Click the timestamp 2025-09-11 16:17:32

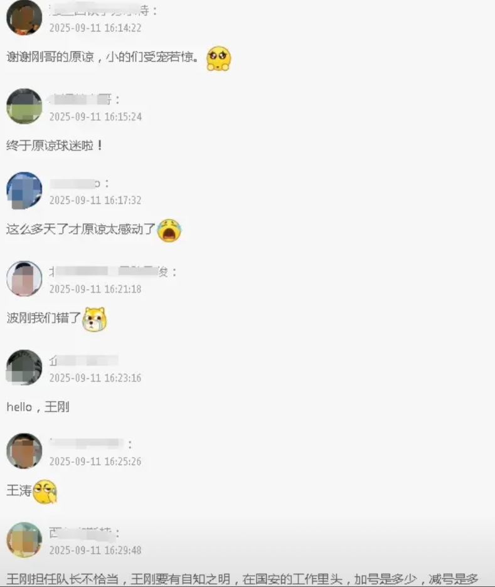95,200
